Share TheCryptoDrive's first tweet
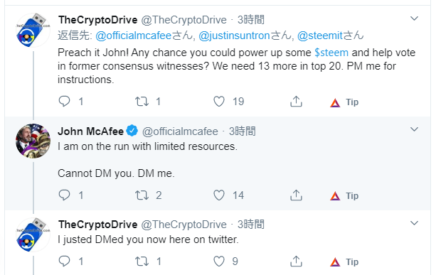 tap(296, 102)
